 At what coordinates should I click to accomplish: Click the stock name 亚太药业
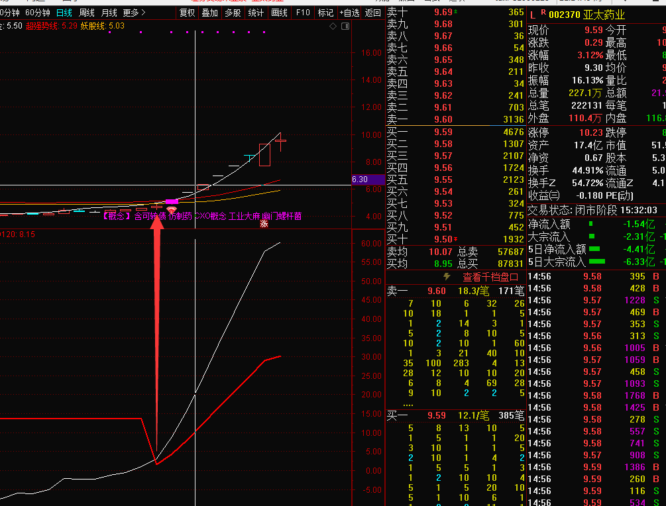[604, 15]
